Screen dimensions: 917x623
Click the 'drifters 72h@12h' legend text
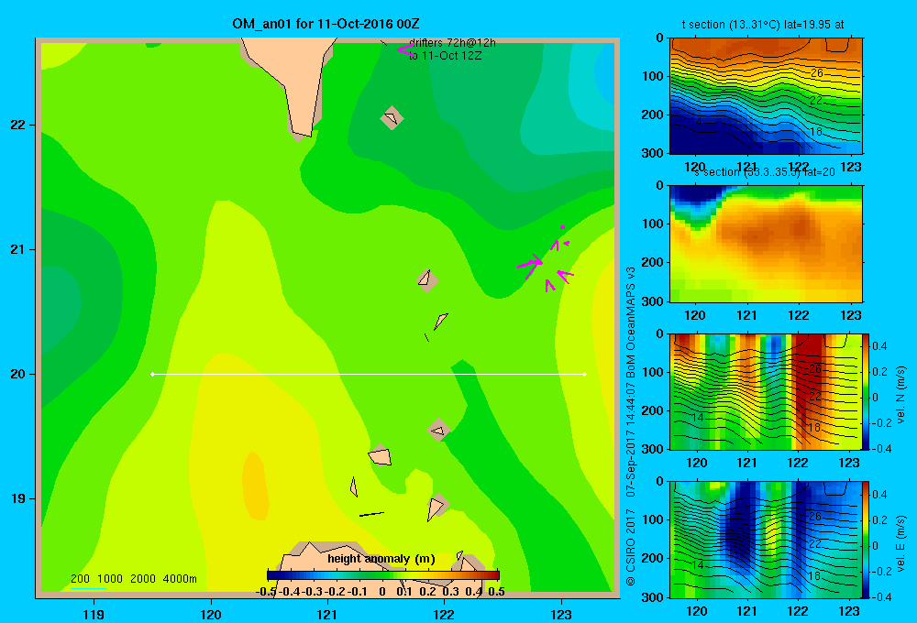pyautogui.click(x=452, y=43)
